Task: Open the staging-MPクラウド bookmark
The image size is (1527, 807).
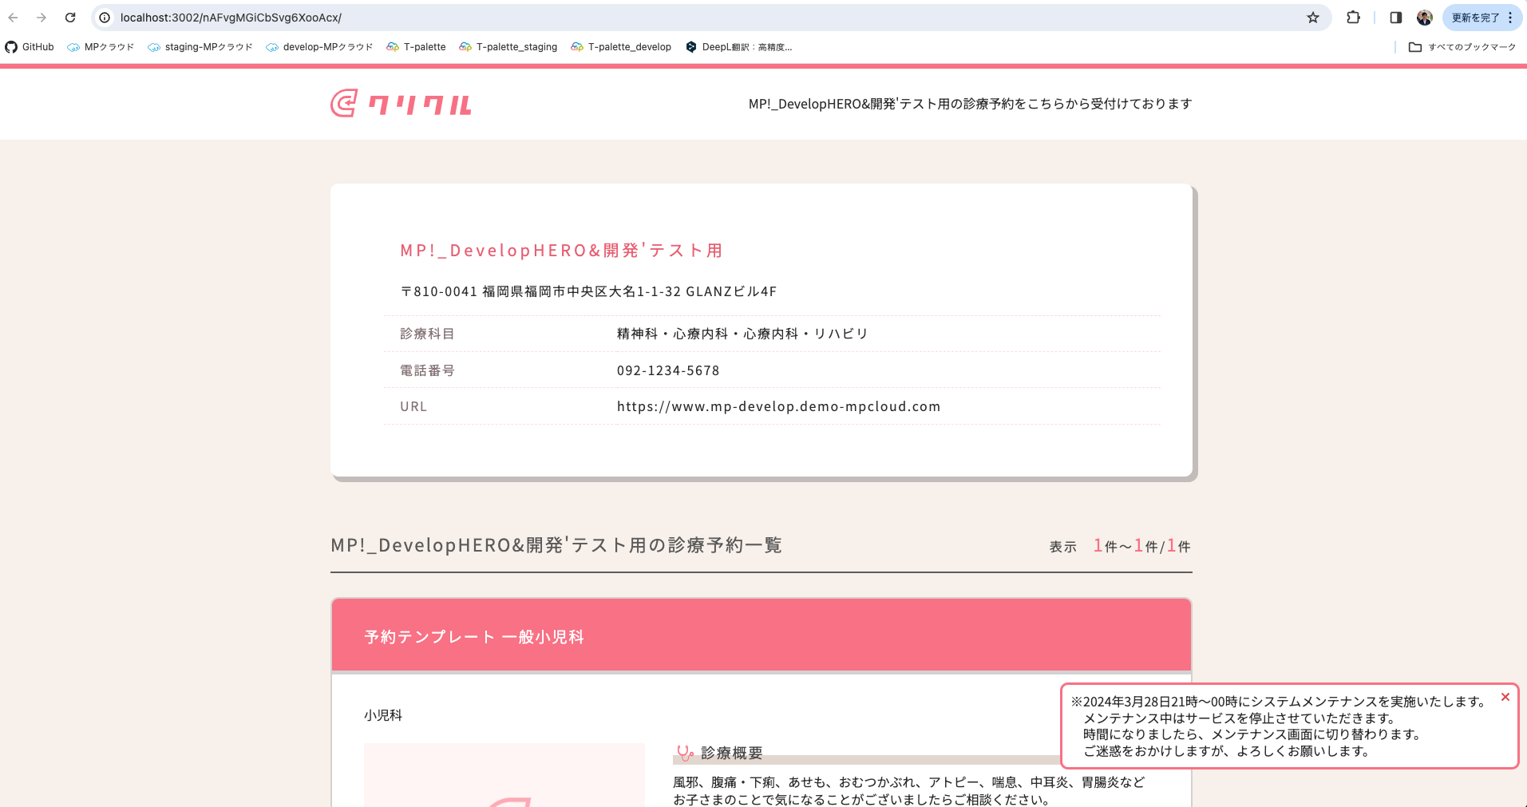Action: (x=200, y=47)
